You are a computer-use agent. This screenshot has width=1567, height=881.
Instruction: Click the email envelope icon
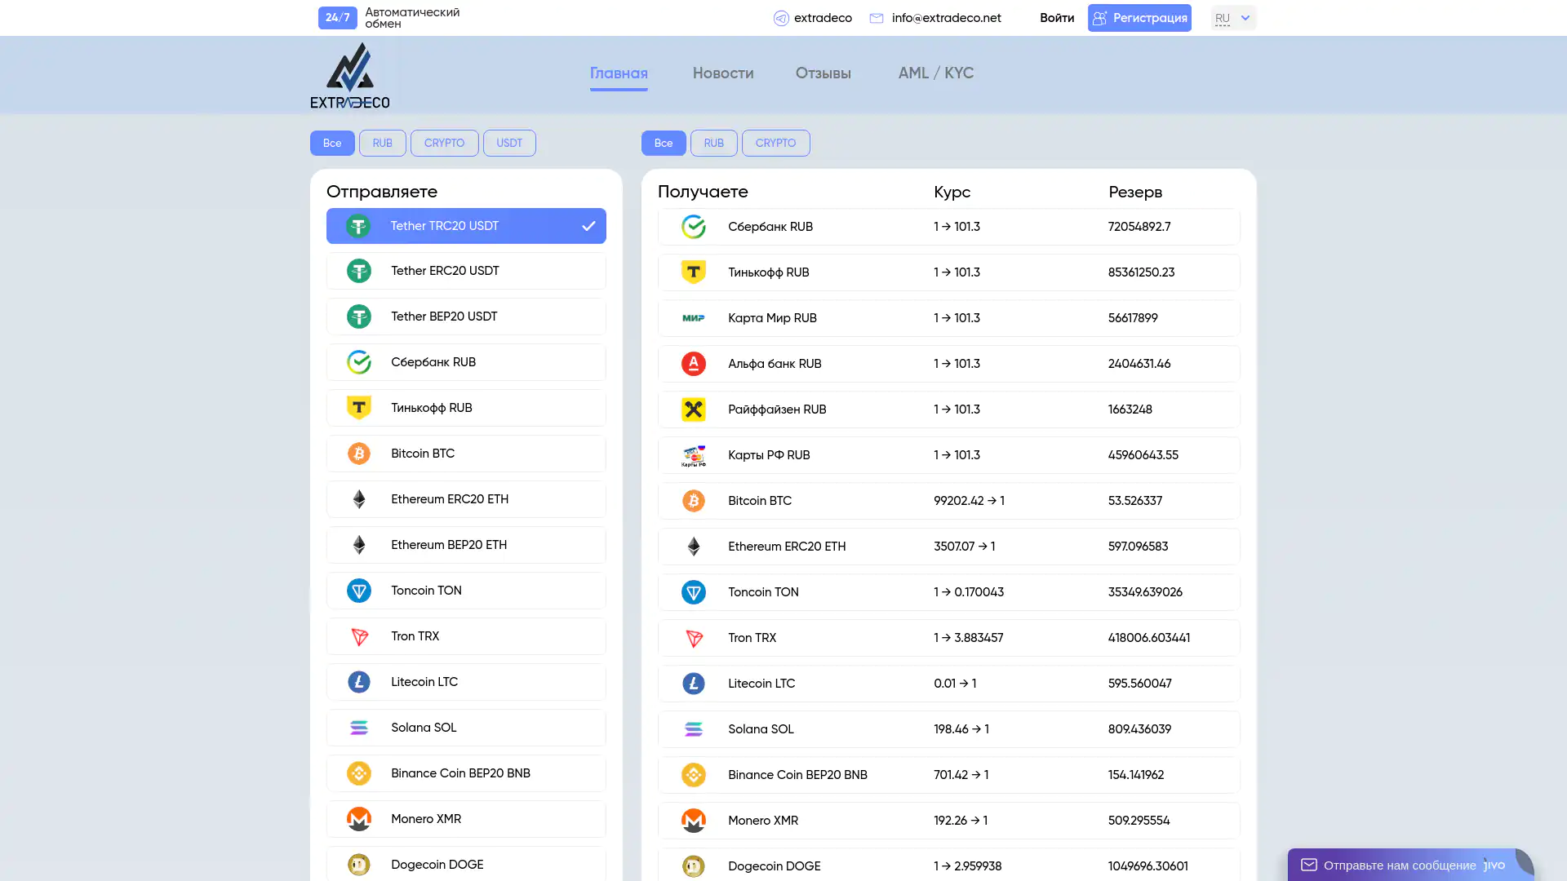tap(877, 18)
